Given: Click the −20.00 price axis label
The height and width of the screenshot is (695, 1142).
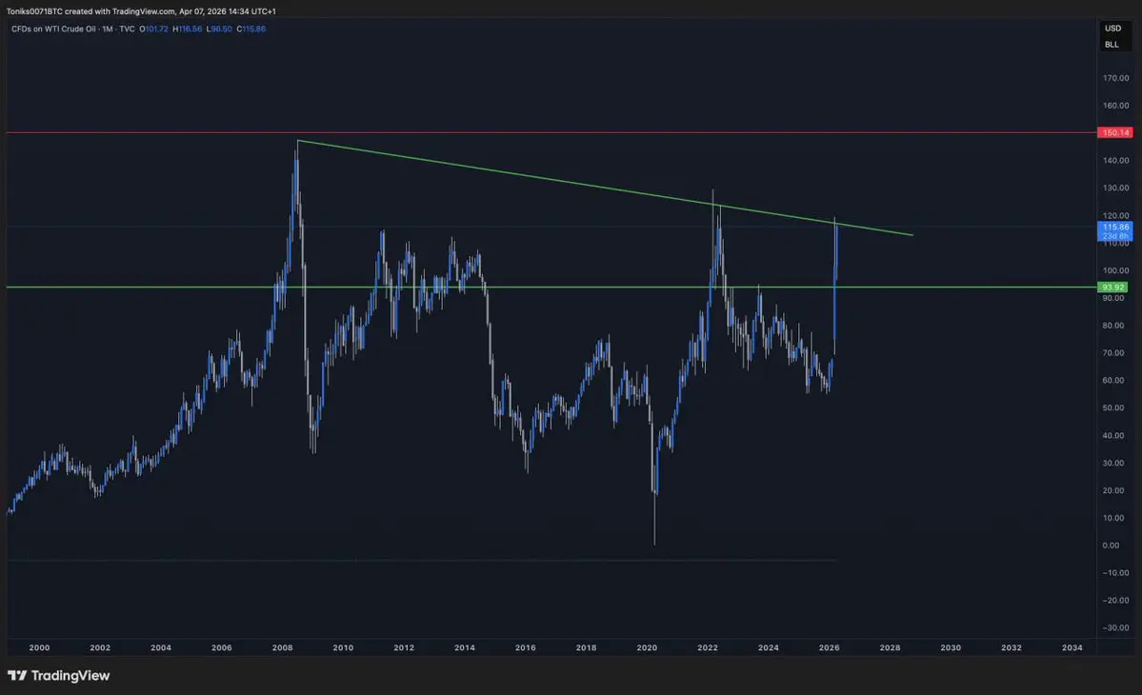Looking at the screenshot, I should point(1115,601).
